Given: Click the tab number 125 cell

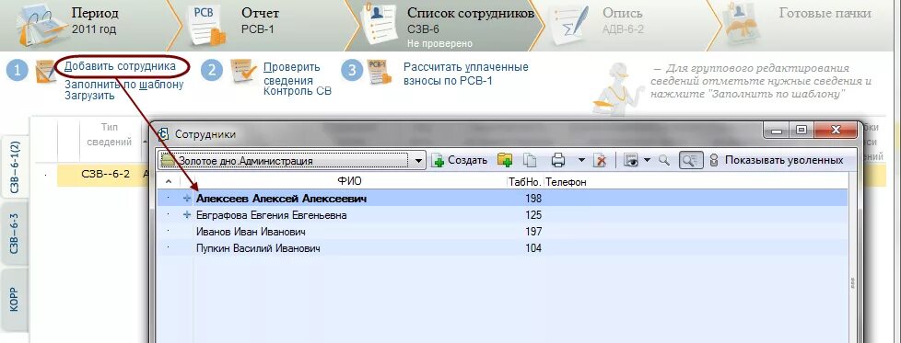Looking at the screenshot, I should pyautogui.click(x=532, y=215).
